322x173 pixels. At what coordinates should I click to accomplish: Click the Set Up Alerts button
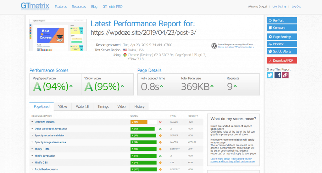pos(282,51)
